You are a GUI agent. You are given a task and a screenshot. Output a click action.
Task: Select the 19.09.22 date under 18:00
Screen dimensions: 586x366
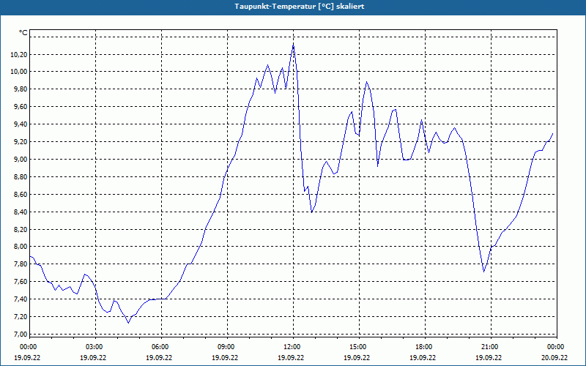tap(423, 357)
